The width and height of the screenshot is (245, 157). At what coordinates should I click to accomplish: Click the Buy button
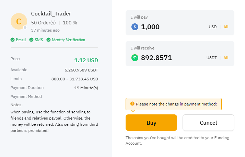[x=151, y=123]
